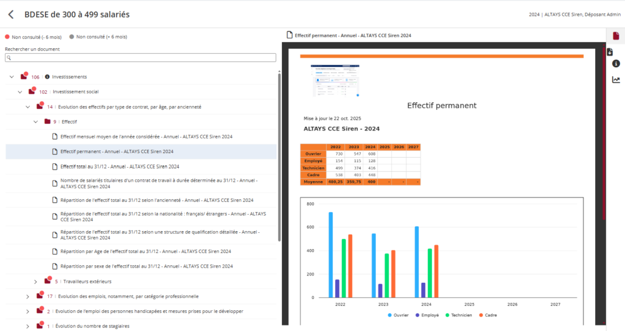The height and width of the screenshot is (331, 625).
Task: Open the red document view icon
Action: pos(616,35)
